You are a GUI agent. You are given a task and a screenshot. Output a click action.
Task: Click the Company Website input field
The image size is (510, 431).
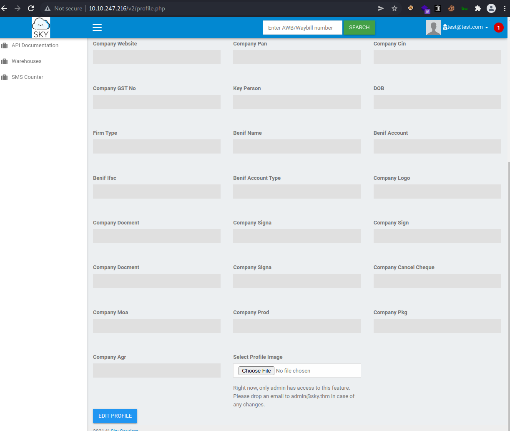pyautogui.click(x=157, y=57)
